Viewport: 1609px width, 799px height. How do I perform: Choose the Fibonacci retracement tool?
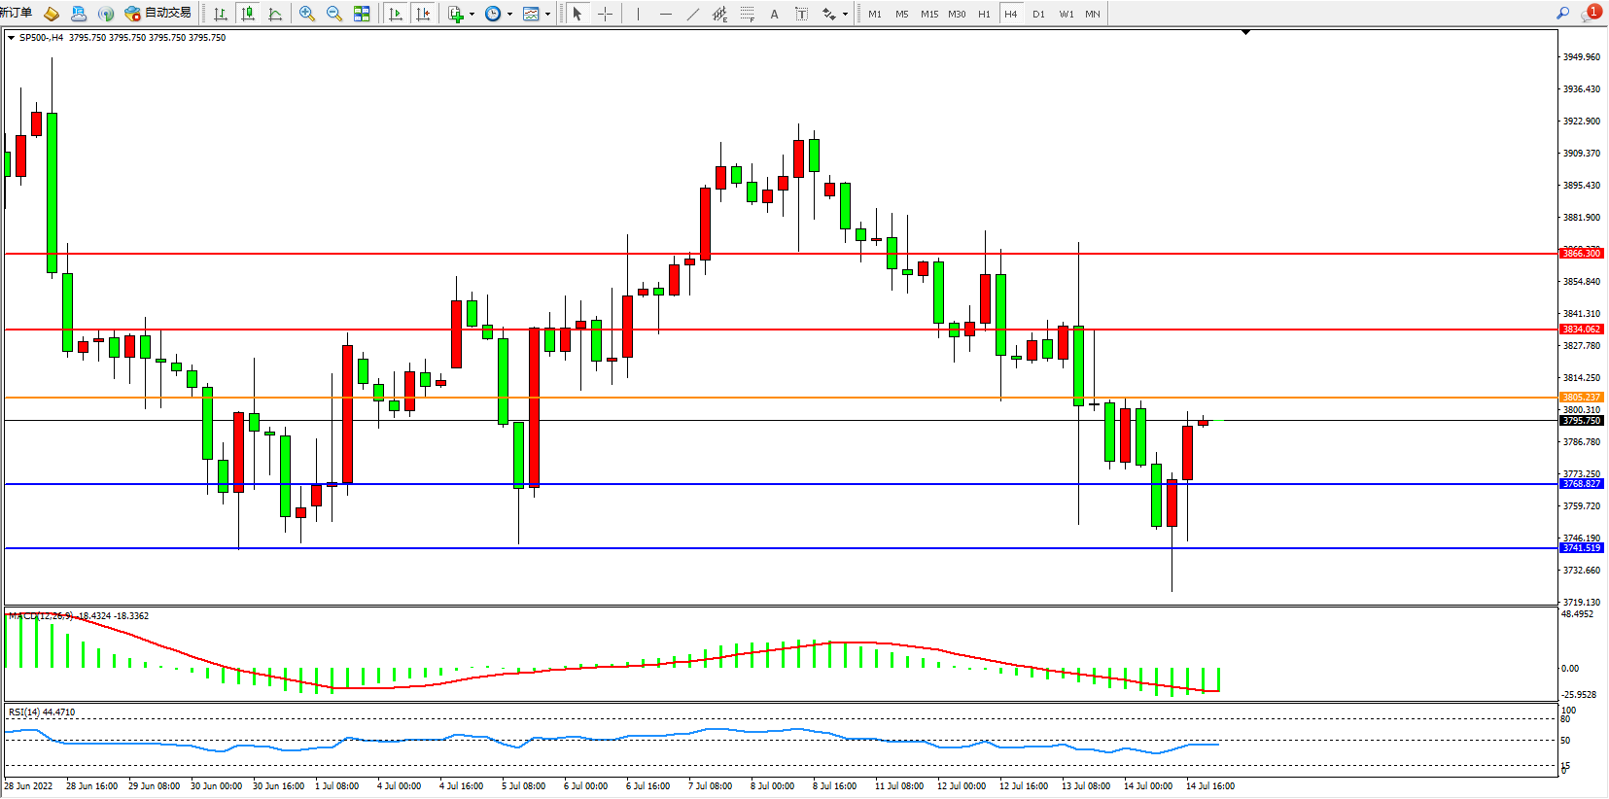point(747,14)
